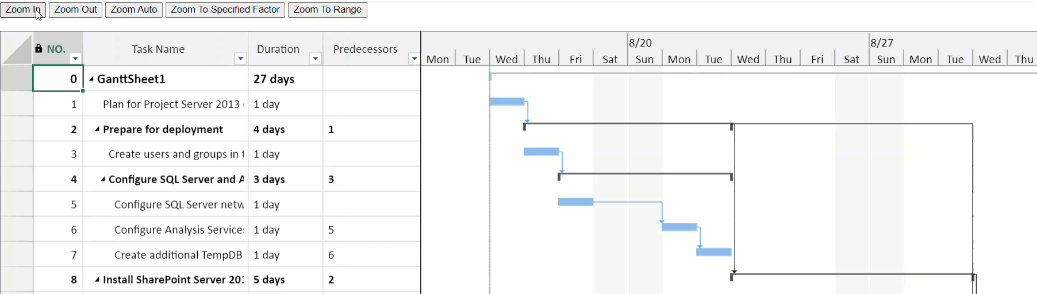Open the Predecessors column filter dropdown
This screenshot has width=1037, height=294.
click(414, 59)
